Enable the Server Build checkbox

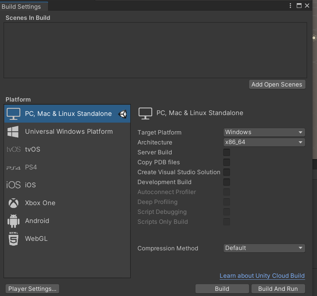227,152
